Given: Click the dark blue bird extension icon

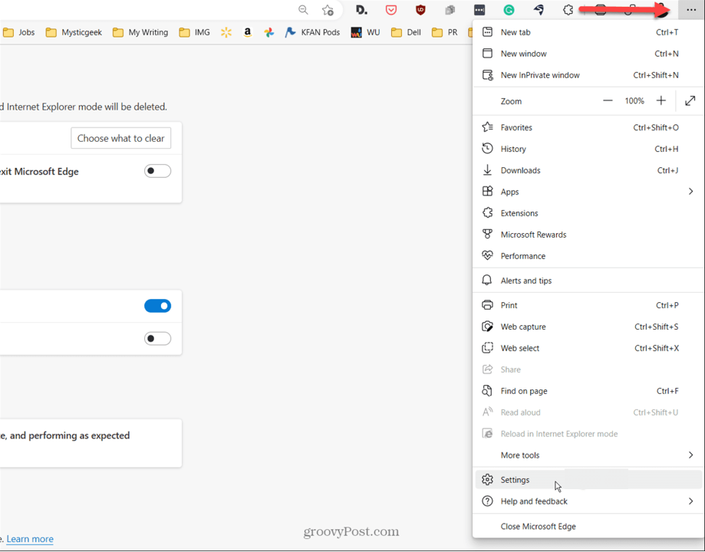Looking at the screenshot, I should point(539,10).
